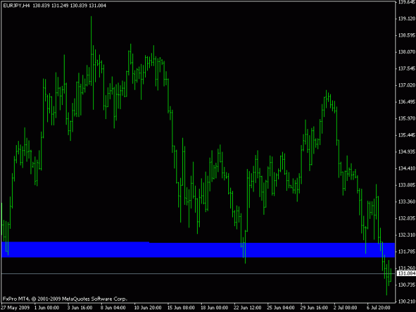Viewport: 416px width, 312px height.
Task: Click the 138.595 price axis label
Action: click(x=407, y=35)
